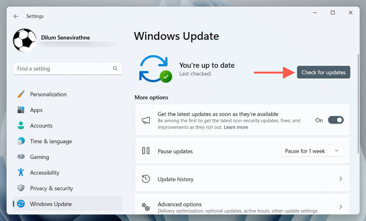366x221 pixels.
Task: Open Accessibility settings
Action: (x=68, y=172)
